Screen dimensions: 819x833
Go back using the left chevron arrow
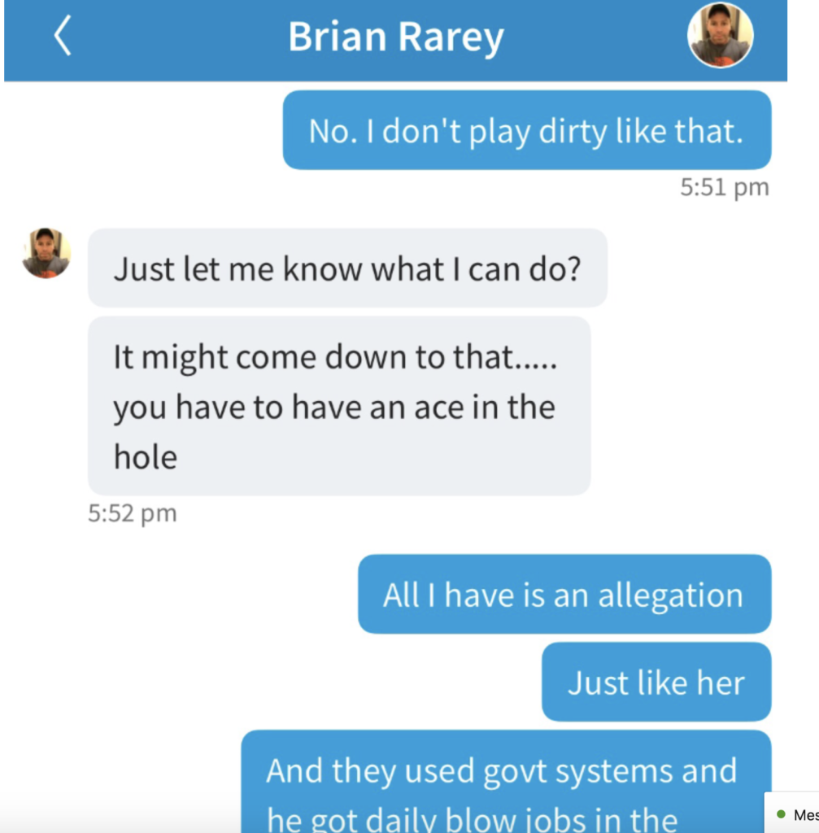(63, 36)
